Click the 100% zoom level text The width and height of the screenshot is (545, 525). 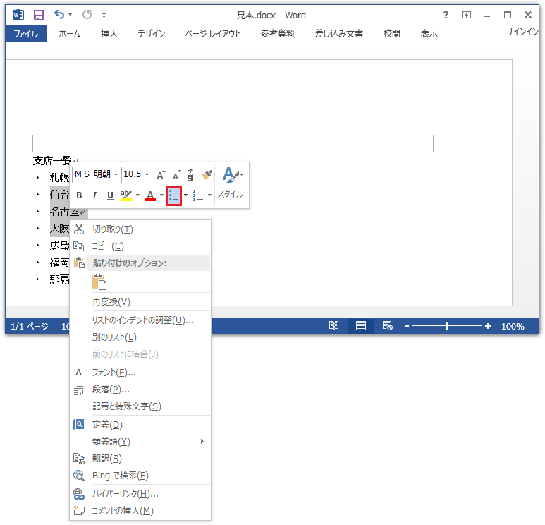pyautogui.click(x=512, y=327)
